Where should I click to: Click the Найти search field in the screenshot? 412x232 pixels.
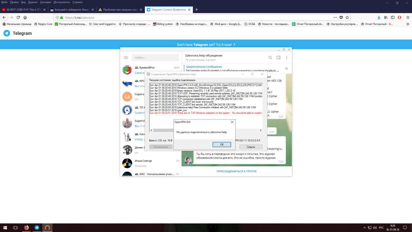point(155,58)
